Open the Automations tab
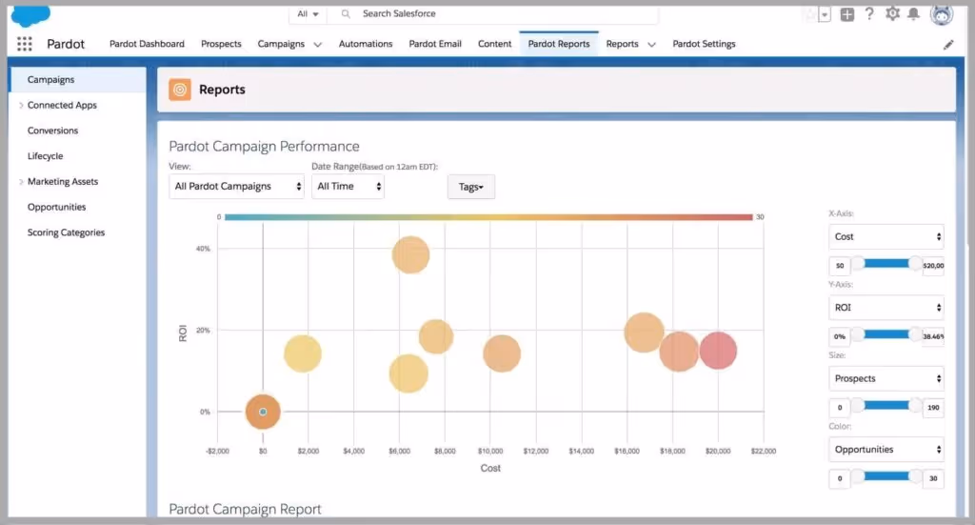 point(366,44)
